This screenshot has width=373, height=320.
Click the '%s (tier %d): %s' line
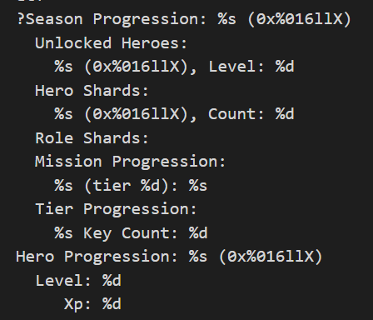pos(131,186)
